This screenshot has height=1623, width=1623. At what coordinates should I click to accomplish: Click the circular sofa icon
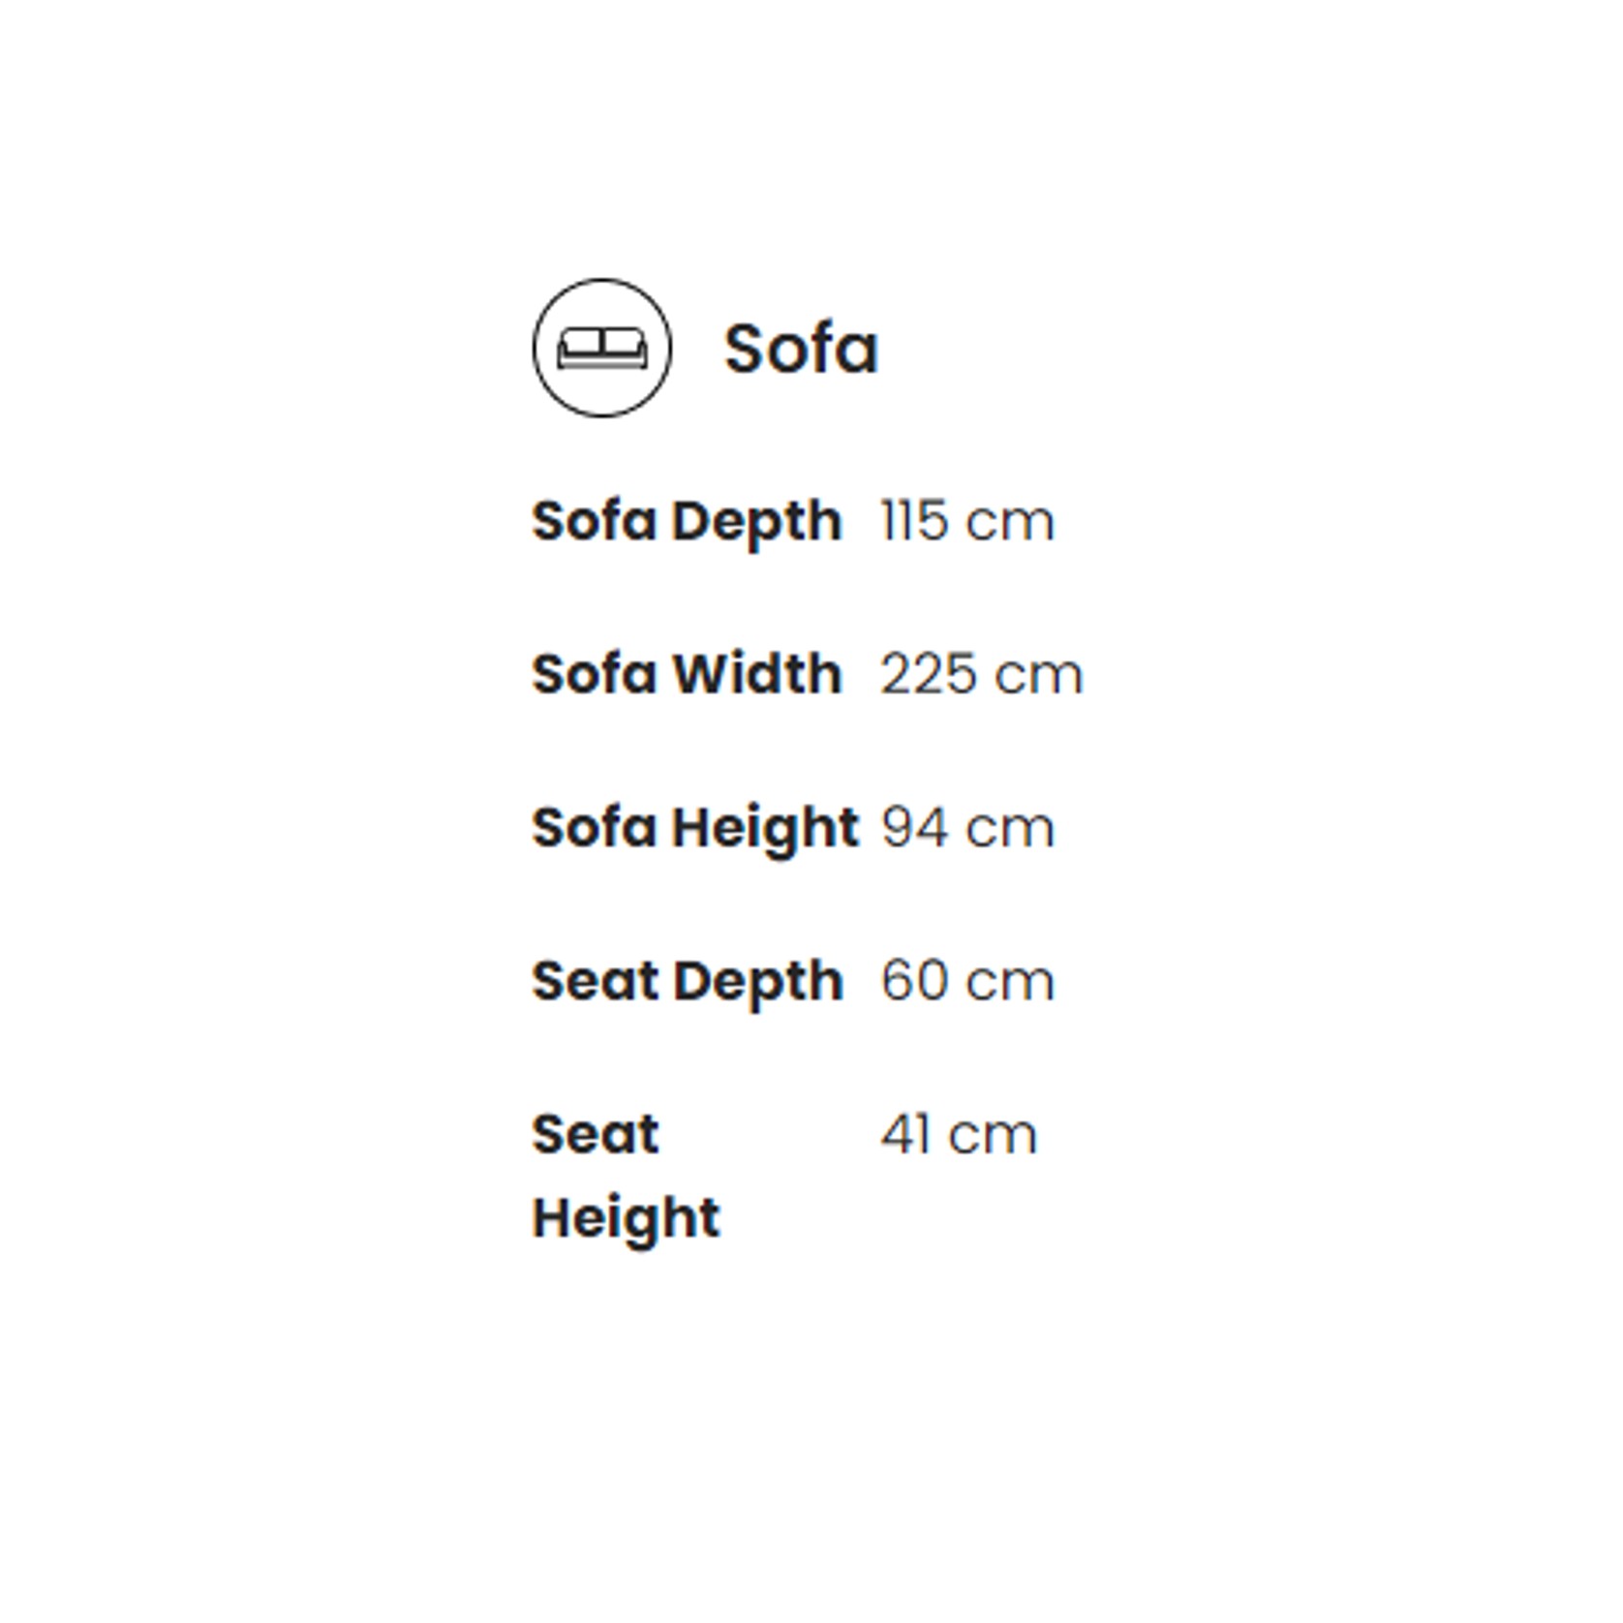point(601,348)
